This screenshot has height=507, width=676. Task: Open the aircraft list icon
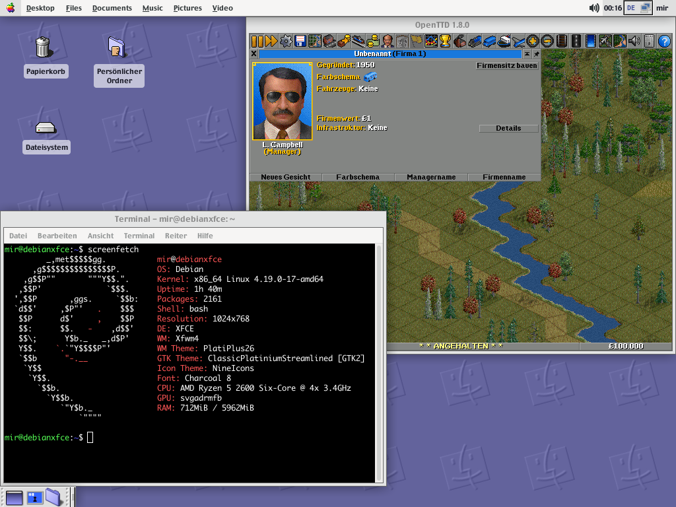[518, 42]
